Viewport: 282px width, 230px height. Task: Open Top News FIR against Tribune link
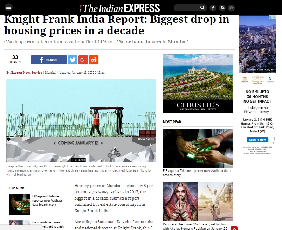point(47,201)
